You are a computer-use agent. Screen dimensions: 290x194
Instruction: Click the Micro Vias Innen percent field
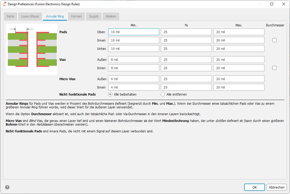click(x=186, y=87)
